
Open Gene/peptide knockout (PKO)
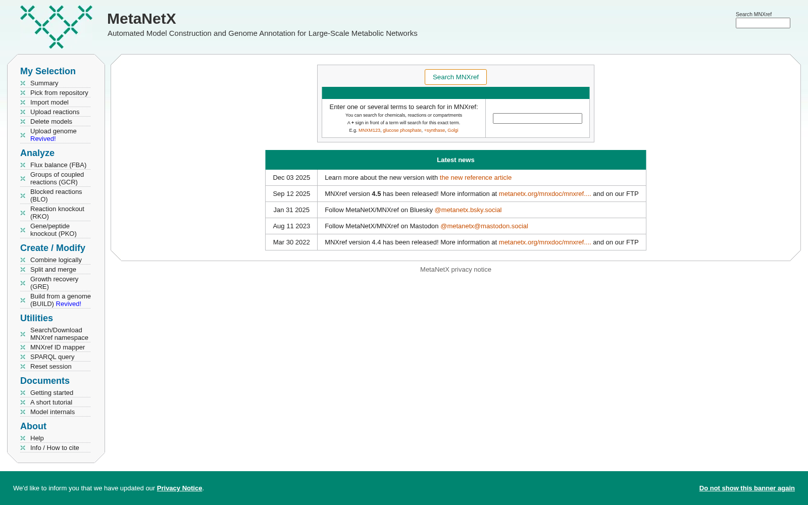point(54,230)
